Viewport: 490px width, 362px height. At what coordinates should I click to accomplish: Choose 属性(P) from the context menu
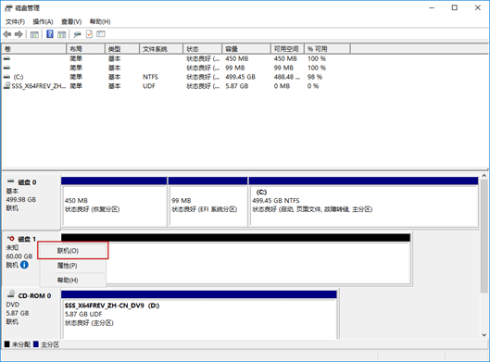[x=73, y=266]
